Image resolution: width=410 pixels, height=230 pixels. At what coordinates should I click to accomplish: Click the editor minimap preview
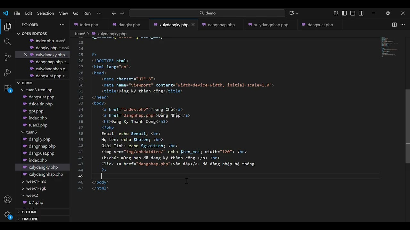click(389, 47)
